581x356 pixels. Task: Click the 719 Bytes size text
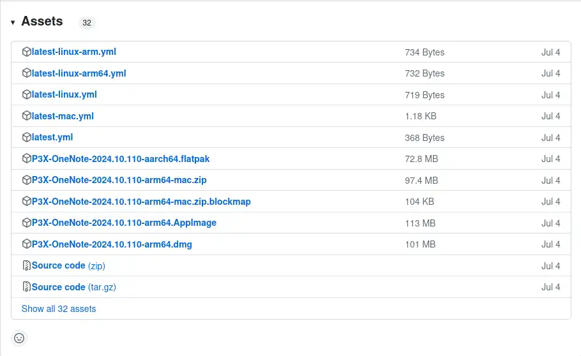425,95
